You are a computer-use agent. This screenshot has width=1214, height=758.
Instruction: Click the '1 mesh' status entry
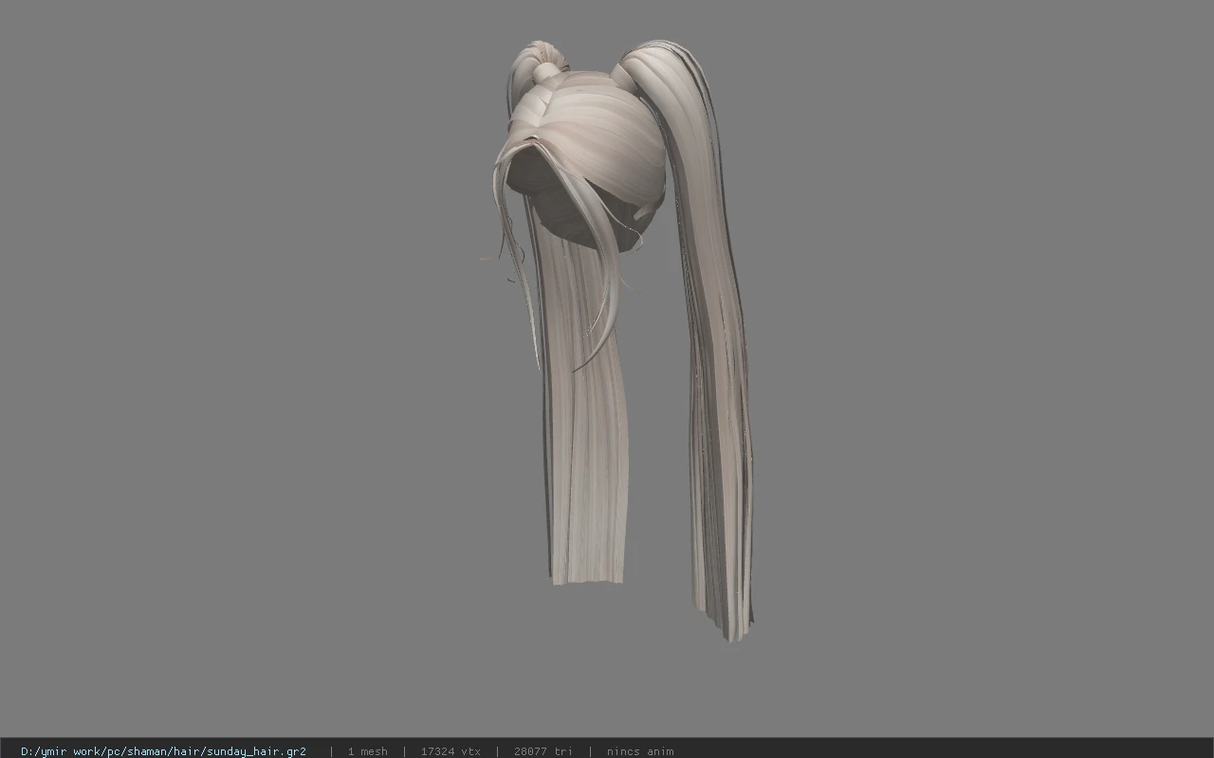coord(367,751)
